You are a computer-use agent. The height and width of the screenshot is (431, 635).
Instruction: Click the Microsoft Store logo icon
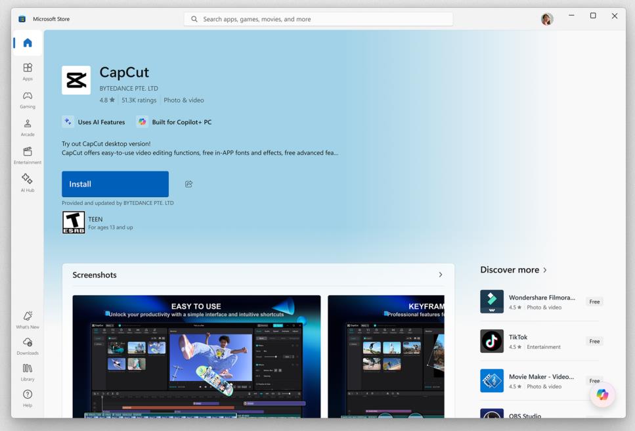tap(22, 19)
